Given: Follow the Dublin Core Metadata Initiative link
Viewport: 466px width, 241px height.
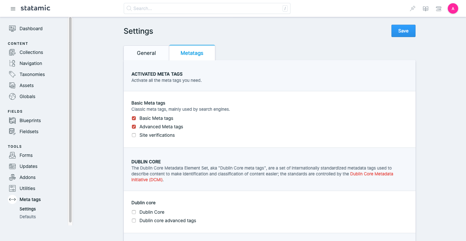Looking at the screenshot, I should [x=372, y=174].
